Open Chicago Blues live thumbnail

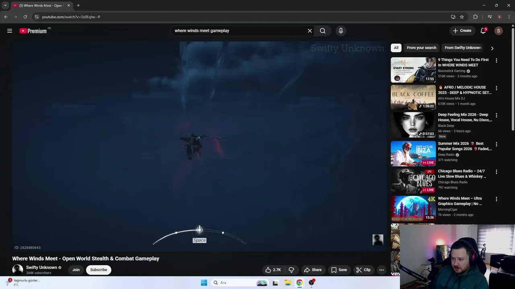pyautogui.click(x=413, y=181)
